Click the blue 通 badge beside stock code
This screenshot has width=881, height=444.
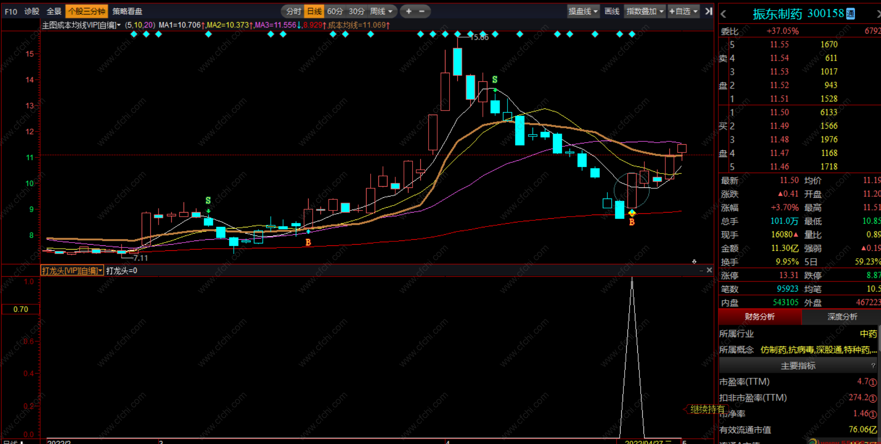point(851,14)
